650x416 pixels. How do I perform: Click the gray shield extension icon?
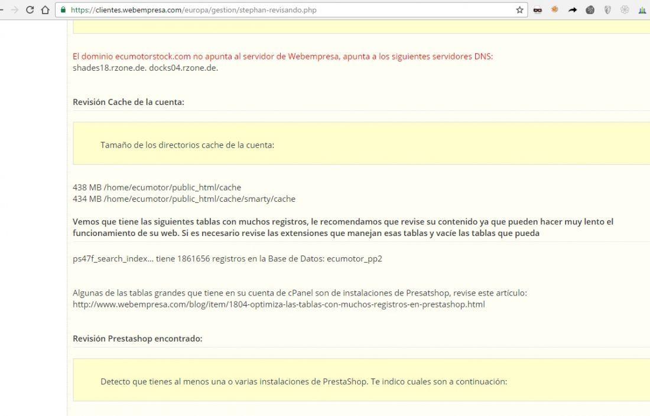(607, 10)
